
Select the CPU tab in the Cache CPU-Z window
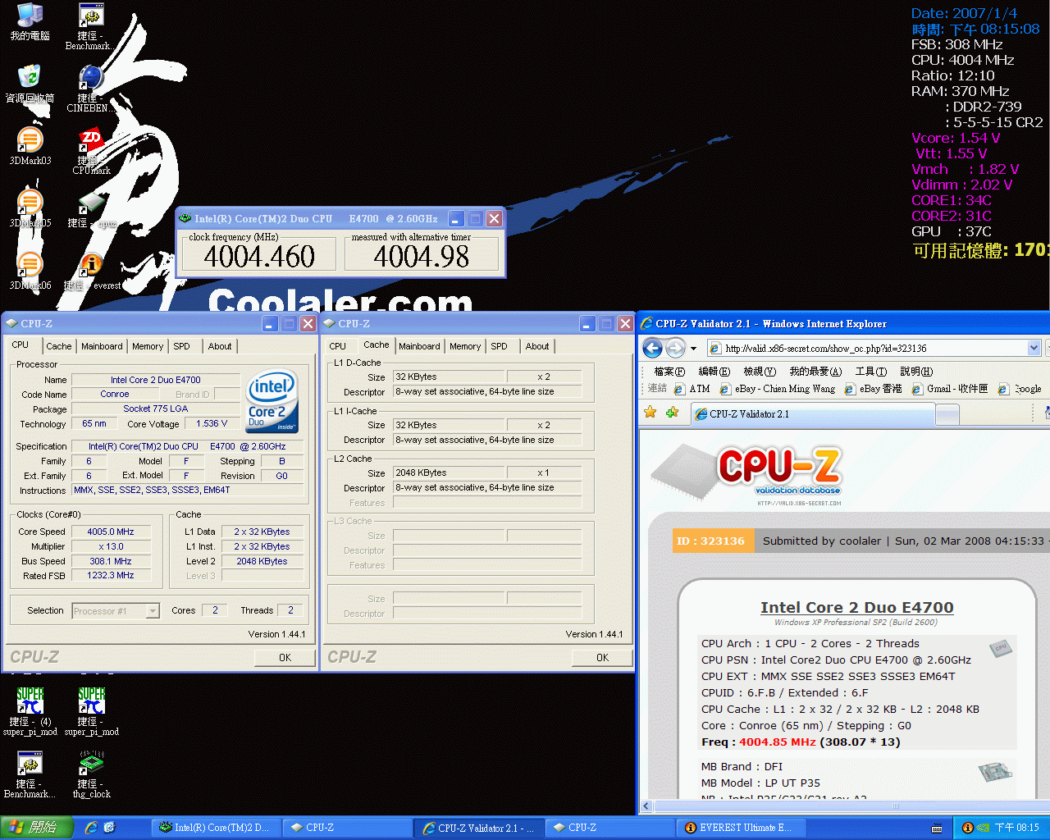338,346
